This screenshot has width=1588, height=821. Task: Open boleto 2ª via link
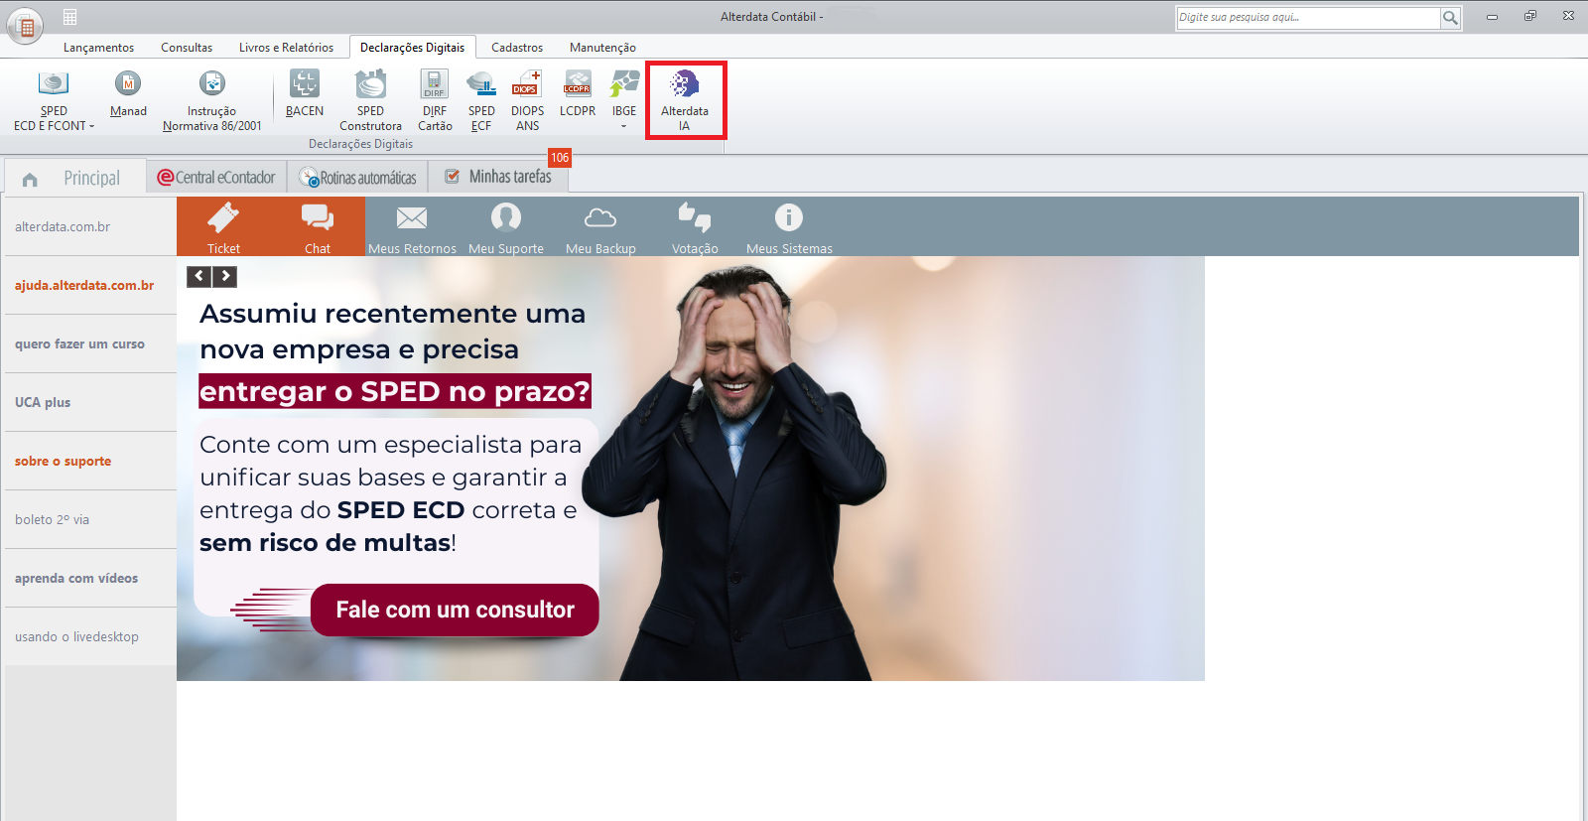(52, 520)
